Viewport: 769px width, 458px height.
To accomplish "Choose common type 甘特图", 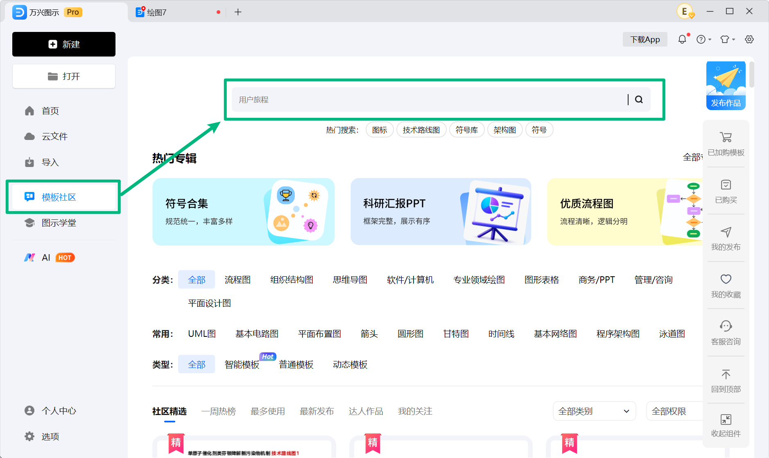I will pos(456,334).
